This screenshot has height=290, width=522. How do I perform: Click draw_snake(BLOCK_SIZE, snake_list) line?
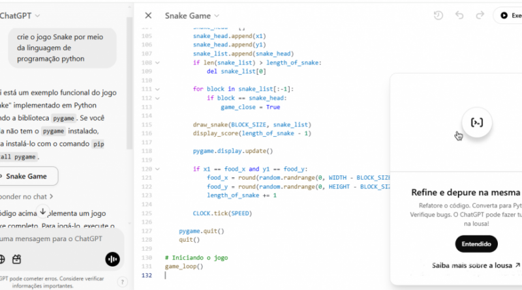[252, 124]
